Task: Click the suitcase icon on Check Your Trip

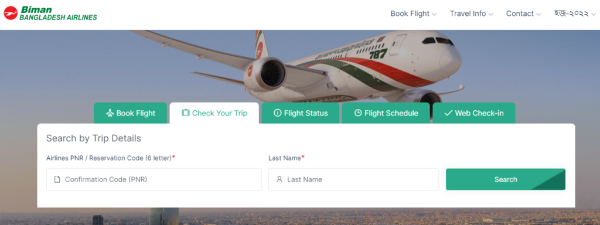Action: coord(186,113)
